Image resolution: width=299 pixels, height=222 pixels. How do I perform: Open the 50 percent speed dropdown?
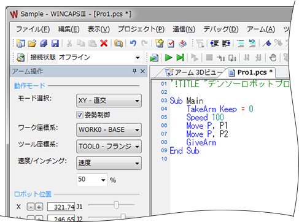pos(103,180)
